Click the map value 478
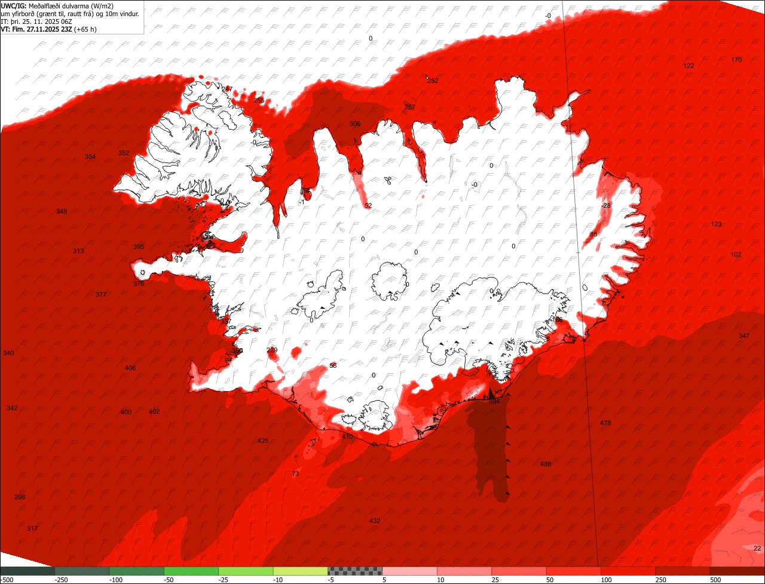 point(605,423)
